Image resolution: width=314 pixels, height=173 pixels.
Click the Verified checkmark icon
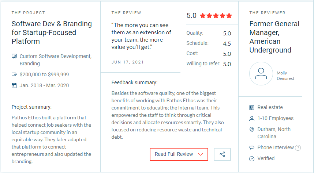click(252, 159)
